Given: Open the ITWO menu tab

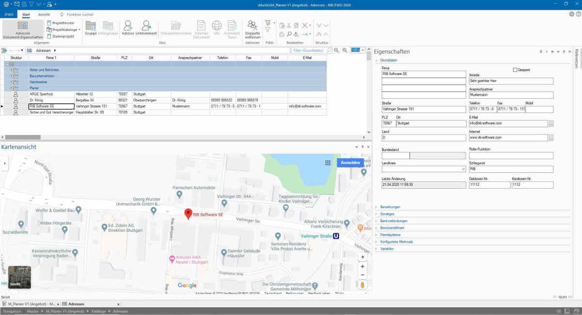Looking at the screenshot, I should pyautogui.click(x=9, y=15).
